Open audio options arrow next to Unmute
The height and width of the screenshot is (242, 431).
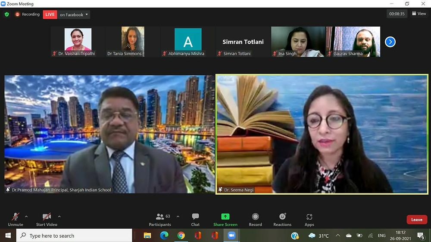[26, 217]
